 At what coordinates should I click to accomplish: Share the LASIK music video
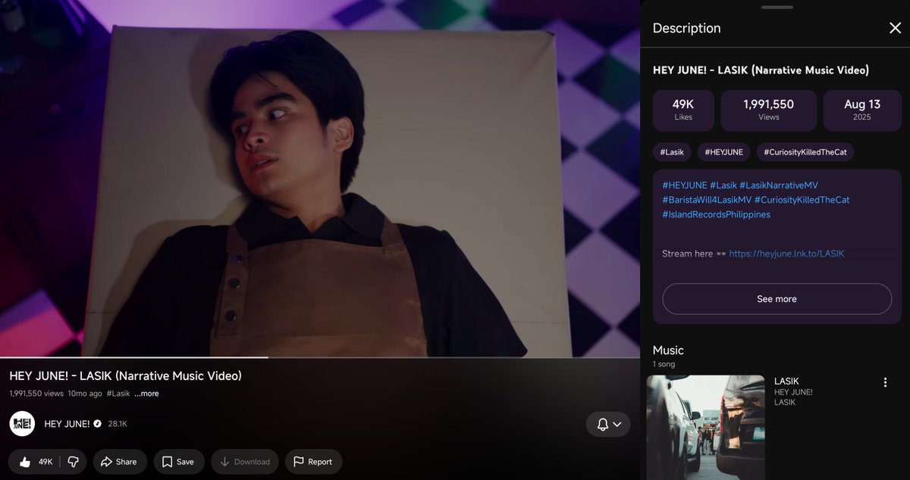(120, 462)
